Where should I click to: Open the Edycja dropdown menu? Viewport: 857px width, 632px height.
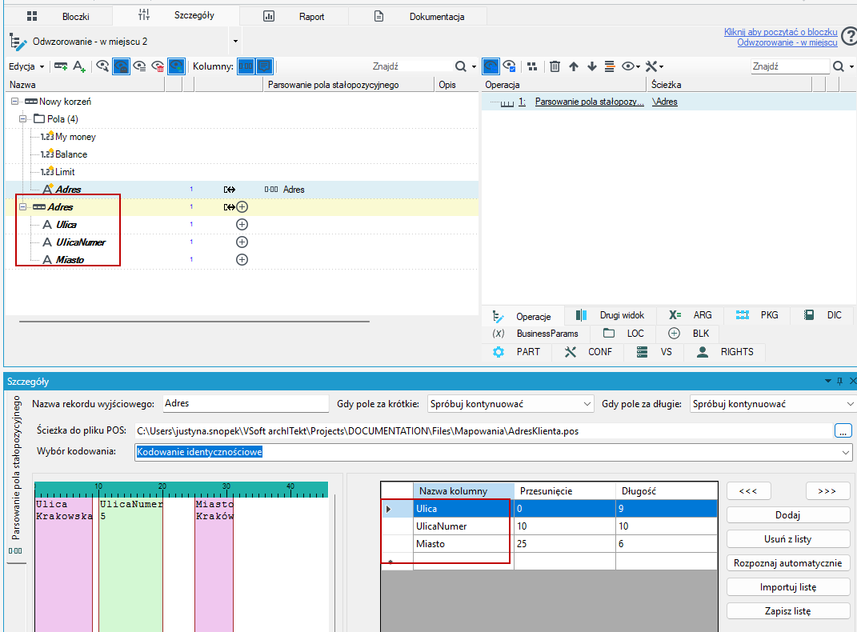pos(26,66)
